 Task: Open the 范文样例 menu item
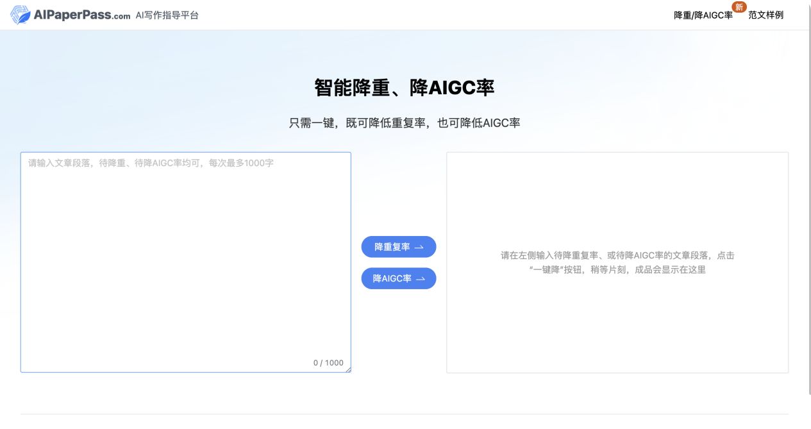[x=765, y=15]
